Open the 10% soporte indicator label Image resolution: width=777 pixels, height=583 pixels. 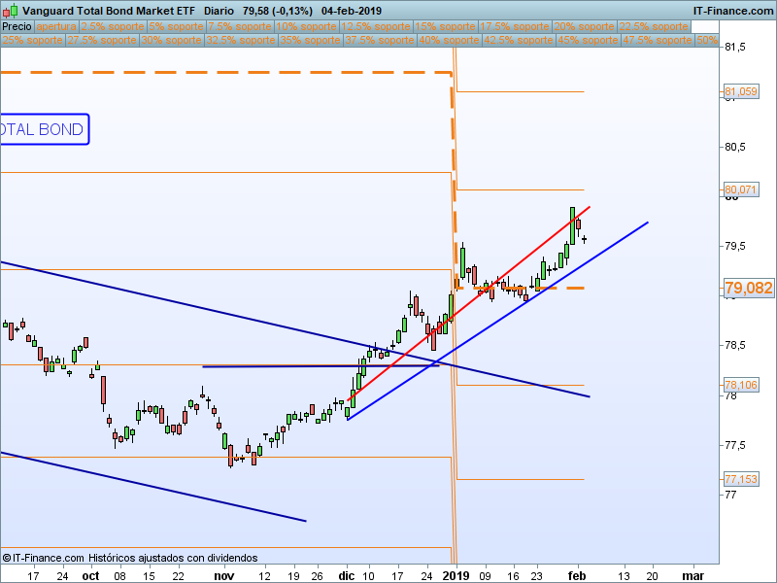tap(308, 26)
